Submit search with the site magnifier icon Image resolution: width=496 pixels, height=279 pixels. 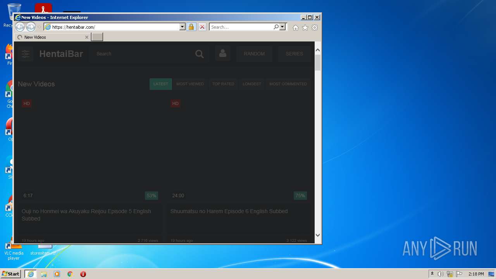coord(200,54)
